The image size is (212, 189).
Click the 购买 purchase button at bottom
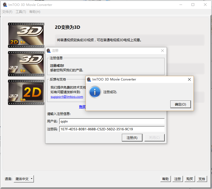[x=189, y=179]
